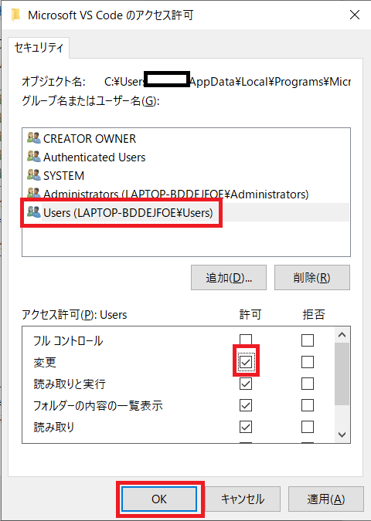Toggle 許可 checkbox for 変更

pos(246,362)
